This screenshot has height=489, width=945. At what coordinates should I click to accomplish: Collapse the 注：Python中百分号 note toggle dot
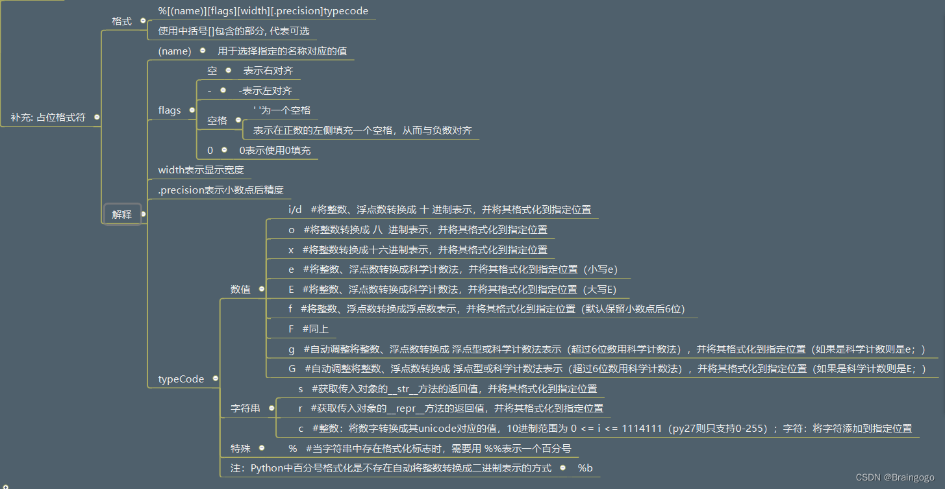click(562, 467)
